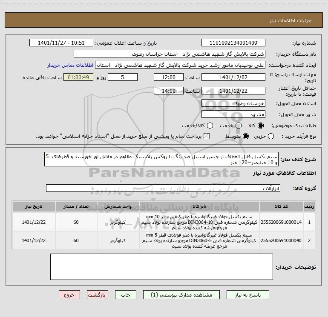Viewport: 328px width, 317px height.
Task: Click the validity time 14:00 field
Action: (x=169, y=91)
